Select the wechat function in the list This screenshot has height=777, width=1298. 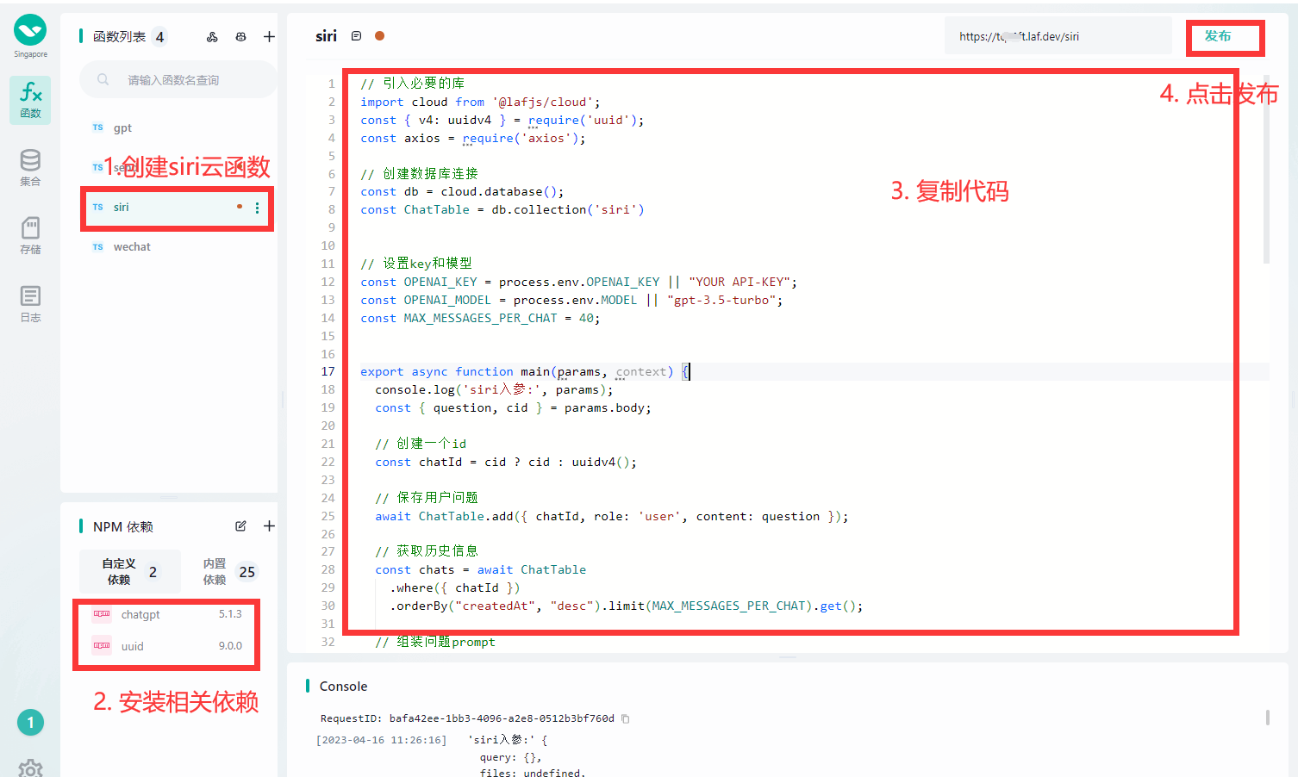click(131, 246)
